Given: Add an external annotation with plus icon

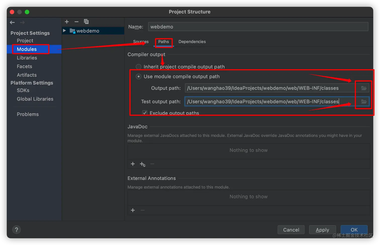Looking at the screenshot, I should [133, 210].
